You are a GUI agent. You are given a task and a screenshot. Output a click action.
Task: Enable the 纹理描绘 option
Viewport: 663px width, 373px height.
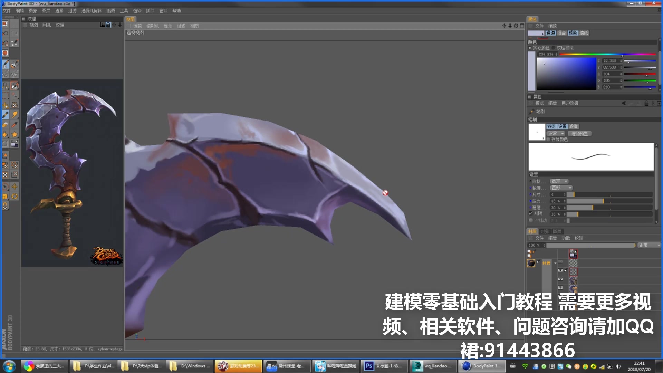click(554, 48)
